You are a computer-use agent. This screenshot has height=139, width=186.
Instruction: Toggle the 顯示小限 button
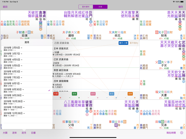click(x=123, y=43)
